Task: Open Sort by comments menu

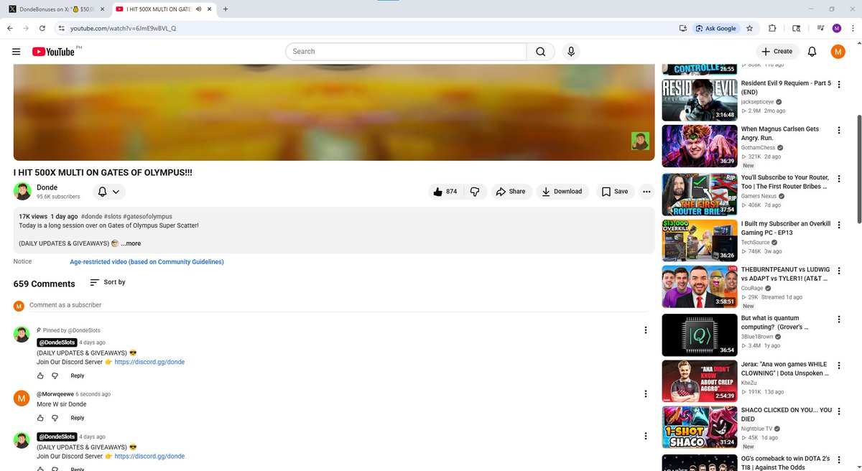Action: click(x=108, y=283)
